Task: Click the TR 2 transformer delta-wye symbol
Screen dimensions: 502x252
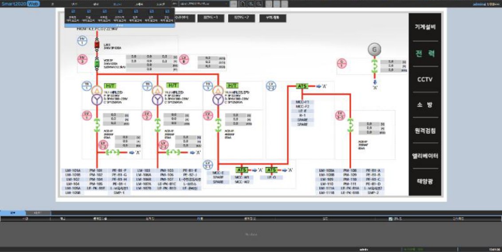Action: point(157,95)
